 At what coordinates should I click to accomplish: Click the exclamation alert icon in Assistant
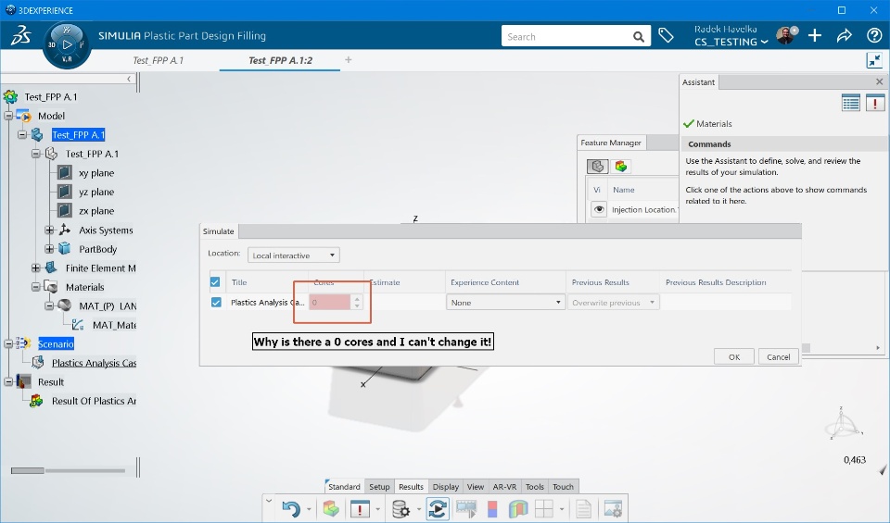click(x=875, y=103)
